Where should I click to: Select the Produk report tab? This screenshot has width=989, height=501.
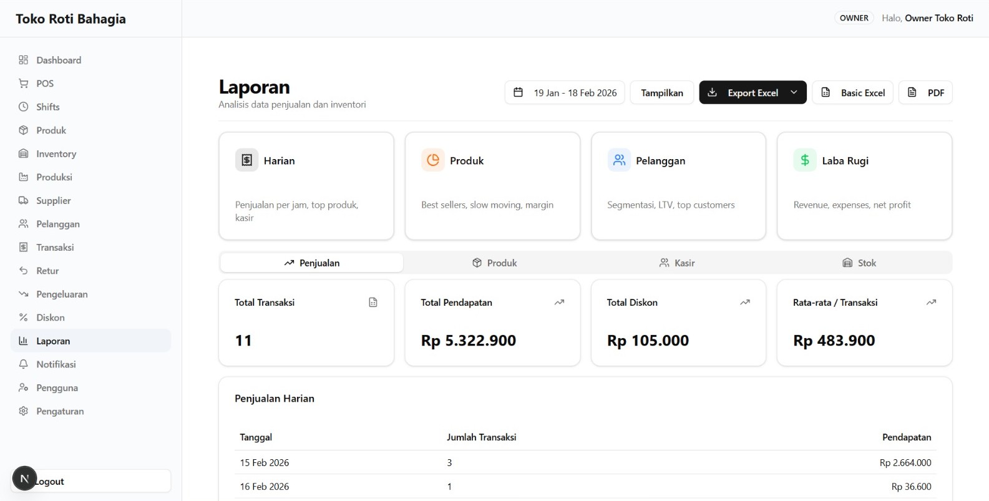point(494,263)
